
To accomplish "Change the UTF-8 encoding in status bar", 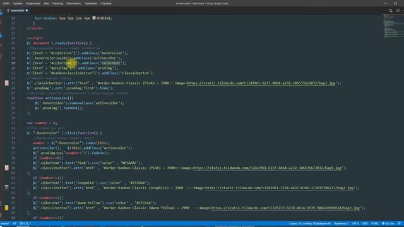I will 355,224.
